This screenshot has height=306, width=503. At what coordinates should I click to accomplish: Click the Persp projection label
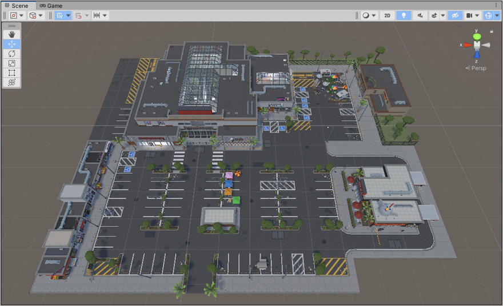coord(478,68)
